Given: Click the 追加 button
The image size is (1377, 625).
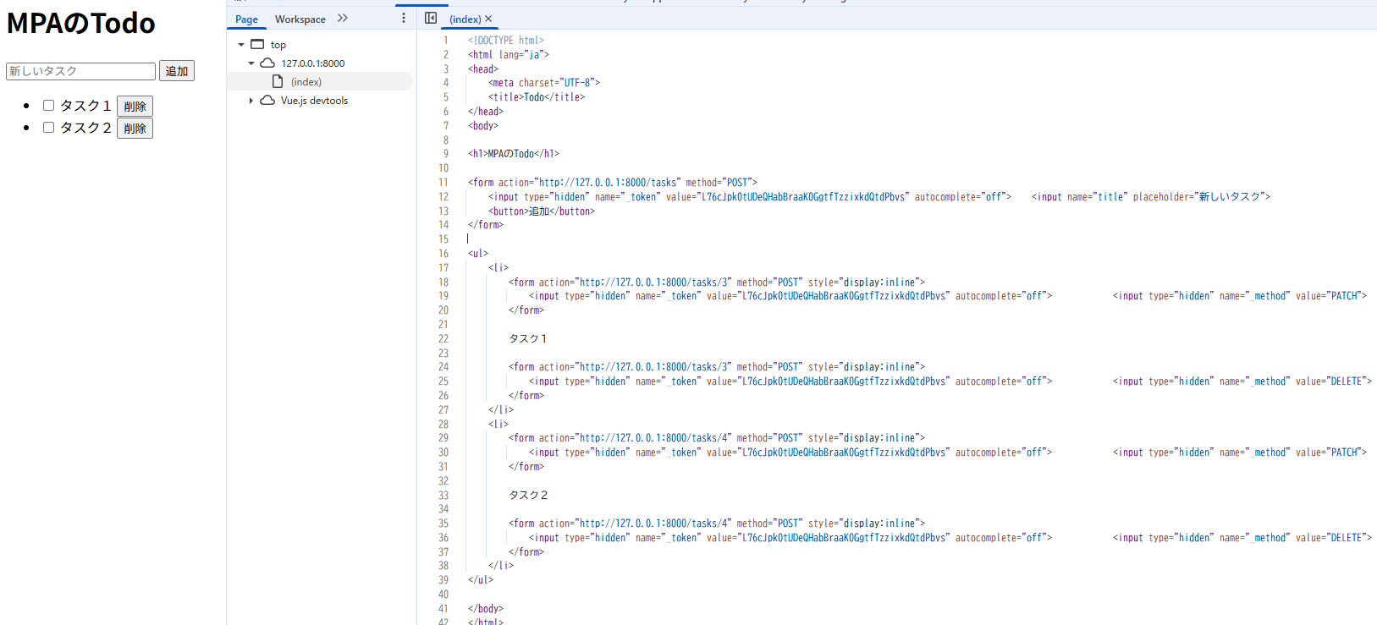Looking at the screenshot, I should 177,71.
